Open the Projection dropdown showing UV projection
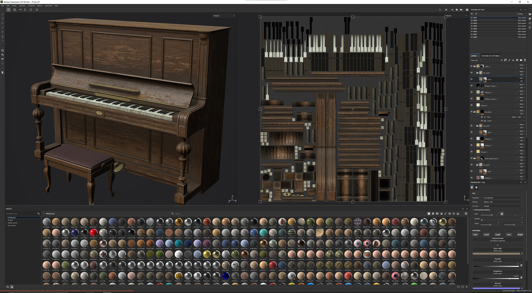Viewport: 532px width, 293px height. (x=503, y=198)
